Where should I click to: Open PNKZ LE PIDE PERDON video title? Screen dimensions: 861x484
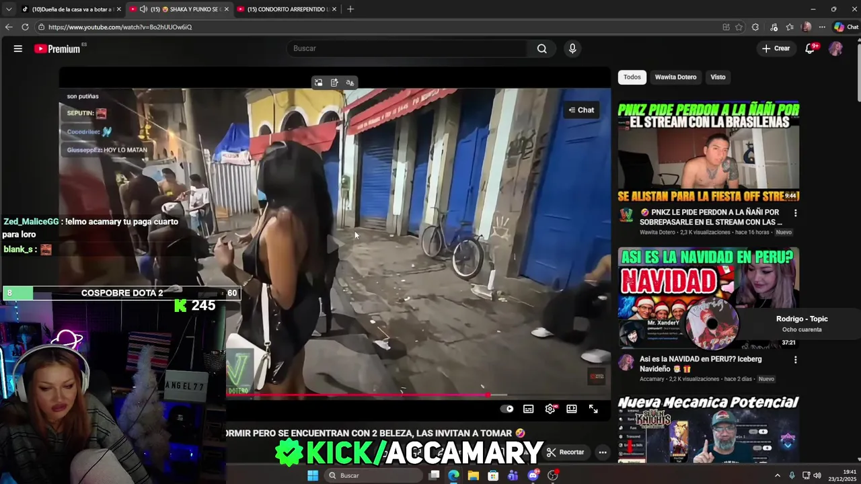(x=712, y=217)
